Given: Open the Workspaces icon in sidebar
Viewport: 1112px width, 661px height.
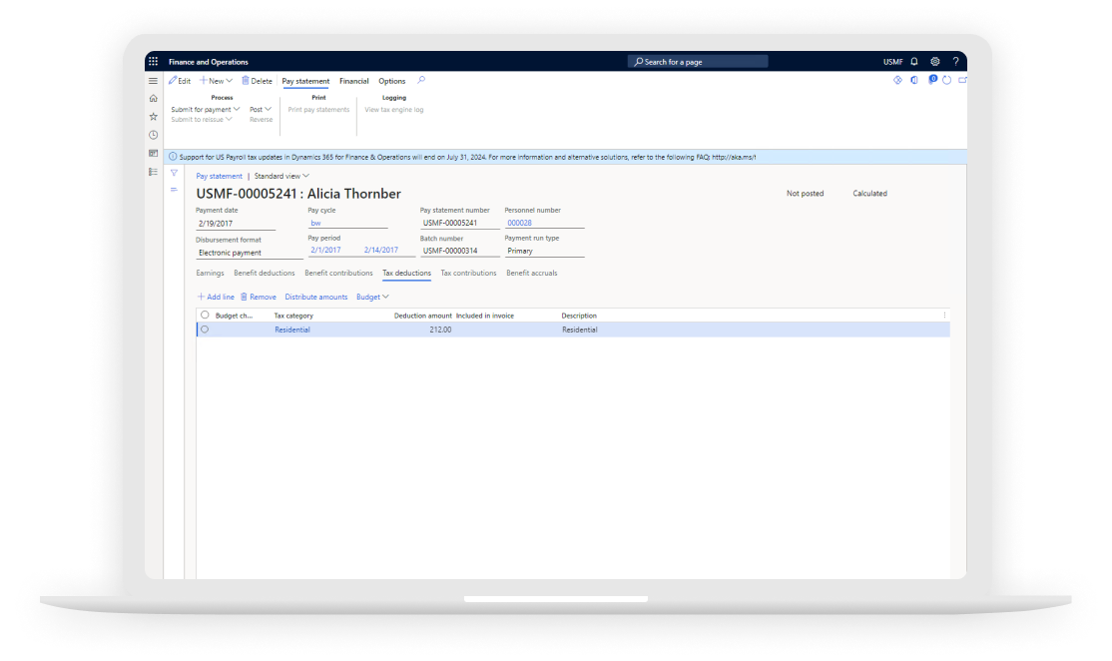Looking at the screenshot, I should [x=153, y=153].
